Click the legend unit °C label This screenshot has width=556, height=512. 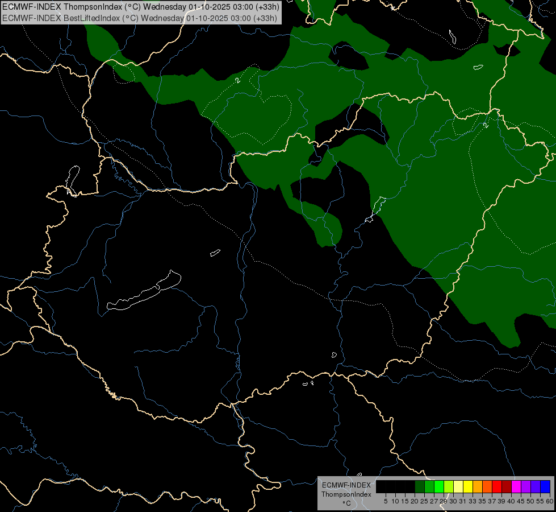[x=346, y=503]
